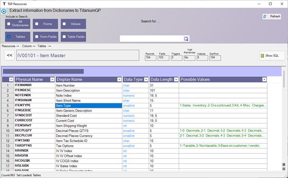The width and height of the screenshot is (288, 178).
Task: Maximize the TGP Resources window
Action: click(x=270, y=4)
